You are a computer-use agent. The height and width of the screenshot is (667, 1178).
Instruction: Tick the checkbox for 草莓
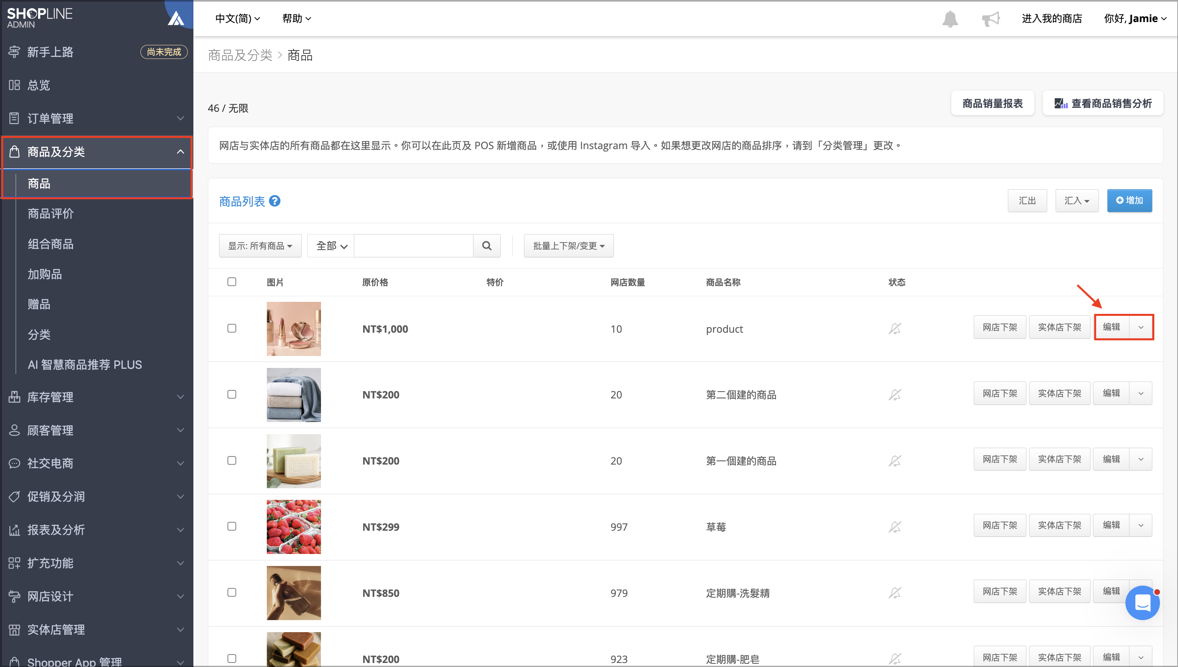pyautogui.click(x=232, y=526)
